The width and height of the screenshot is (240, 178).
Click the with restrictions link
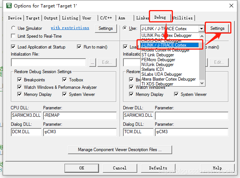click(x=70, y=28)
